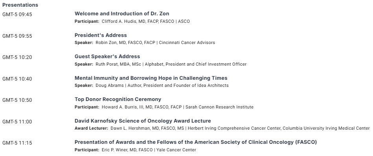Open Presentation of Awards and Fellows (FASCO)
The image size is (373, 156).
coord(195,142)
